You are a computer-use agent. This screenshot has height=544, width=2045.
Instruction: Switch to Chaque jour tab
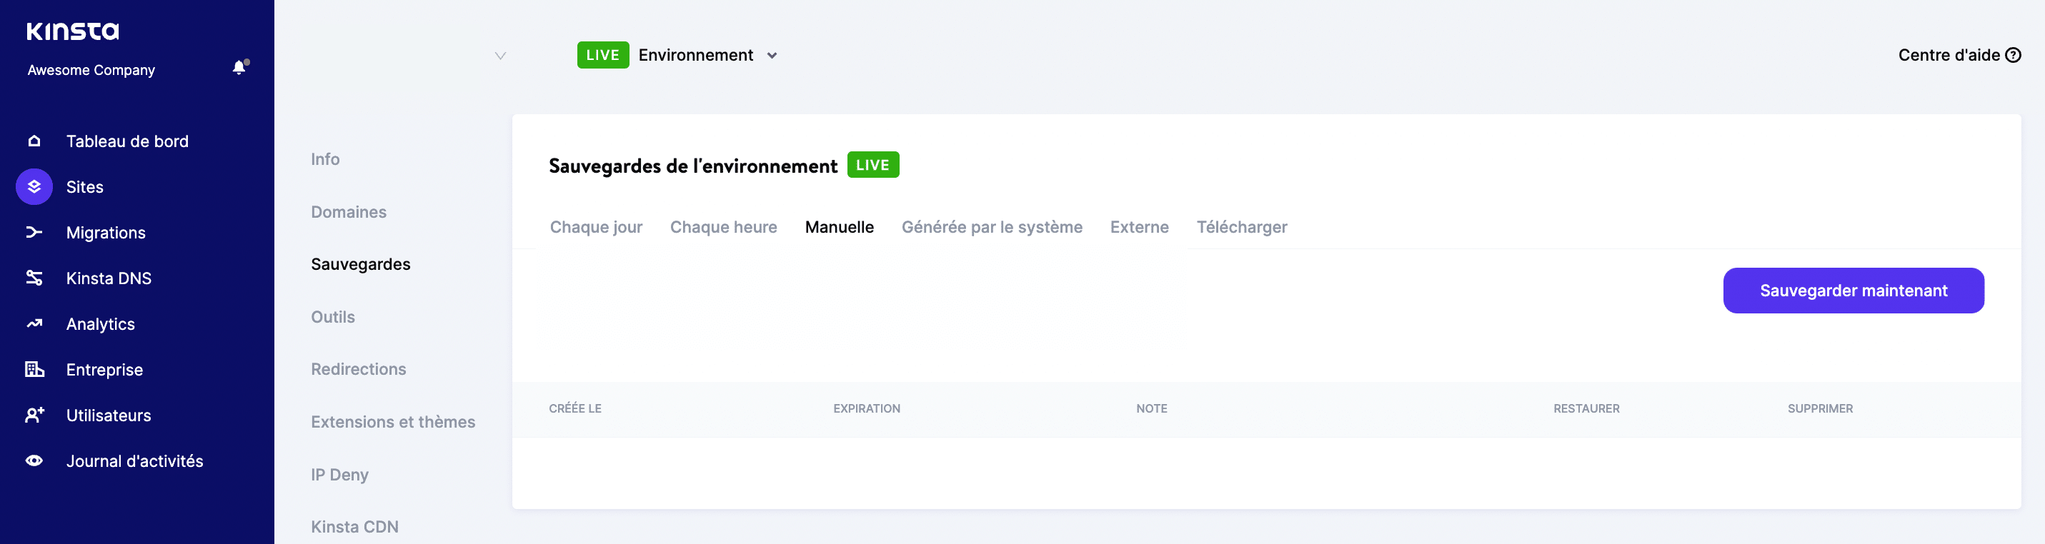(595, 227)
